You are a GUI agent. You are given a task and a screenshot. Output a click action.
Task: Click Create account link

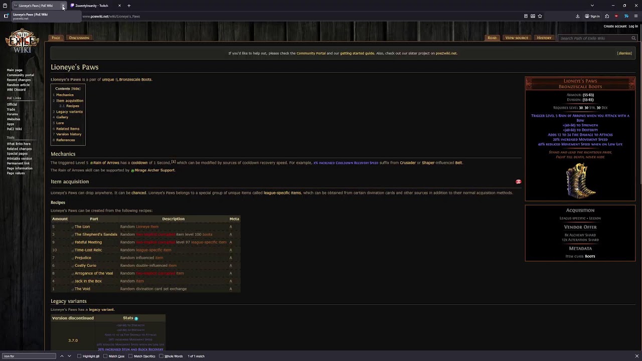tap(615, 26)
